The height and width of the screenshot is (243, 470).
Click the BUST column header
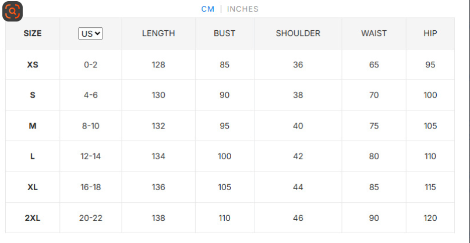coord(224,34)
